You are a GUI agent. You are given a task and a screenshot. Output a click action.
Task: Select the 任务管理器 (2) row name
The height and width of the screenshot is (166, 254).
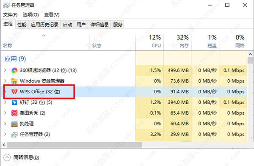(x=35, y=134)
